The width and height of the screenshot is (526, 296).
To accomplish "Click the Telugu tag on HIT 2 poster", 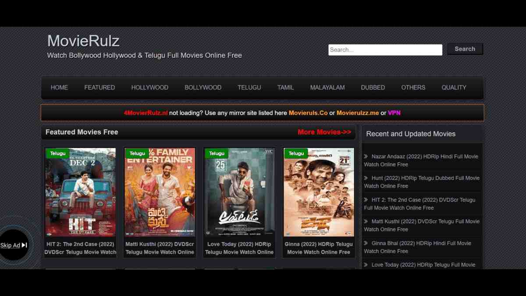I will [57, 153].
